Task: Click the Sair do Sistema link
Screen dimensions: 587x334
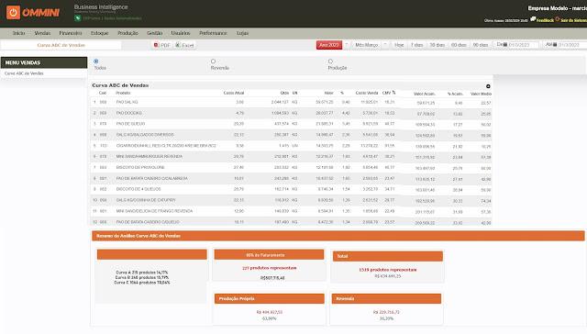Action: coord(573,20)
